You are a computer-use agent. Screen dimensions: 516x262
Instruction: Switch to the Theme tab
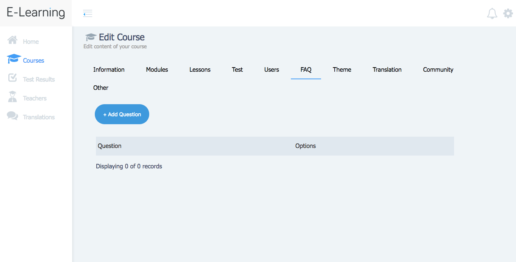coord(342,69)
